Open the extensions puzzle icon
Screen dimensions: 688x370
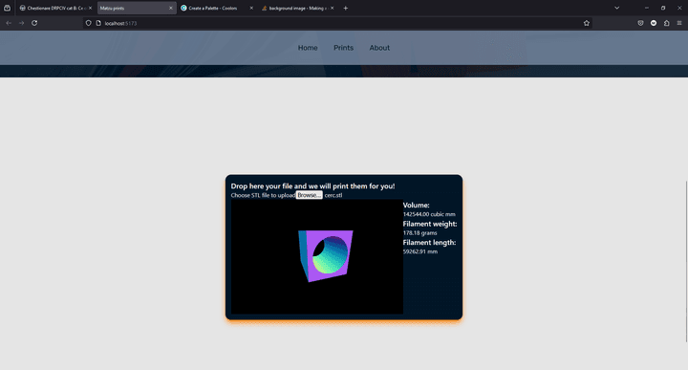pos(667,23)
